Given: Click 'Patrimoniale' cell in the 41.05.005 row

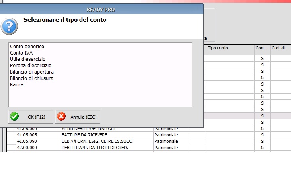Looking at the screenshot, I should pos(171,135).
